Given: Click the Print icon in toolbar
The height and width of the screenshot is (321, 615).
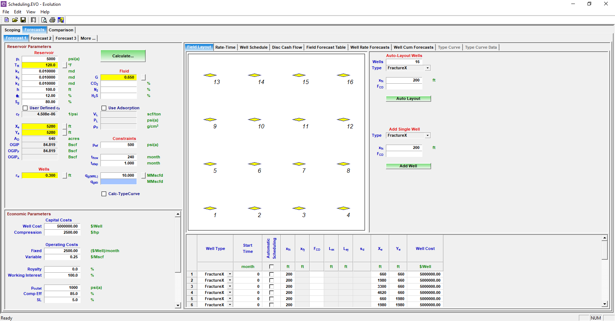Looking at the screenshot, I should [52, 20].
